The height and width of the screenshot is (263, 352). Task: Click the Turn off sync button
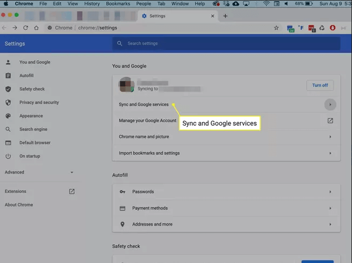[320, 85]
